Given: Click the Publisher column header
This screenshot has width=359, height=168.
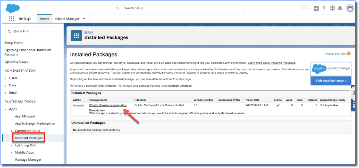Looking at the screenshot, I should [x=140, y=100].
